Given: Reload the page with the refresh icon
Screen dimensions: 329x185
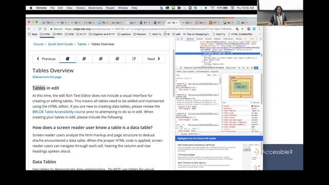Looking at the screenshot, I should [x=40, y=29].
